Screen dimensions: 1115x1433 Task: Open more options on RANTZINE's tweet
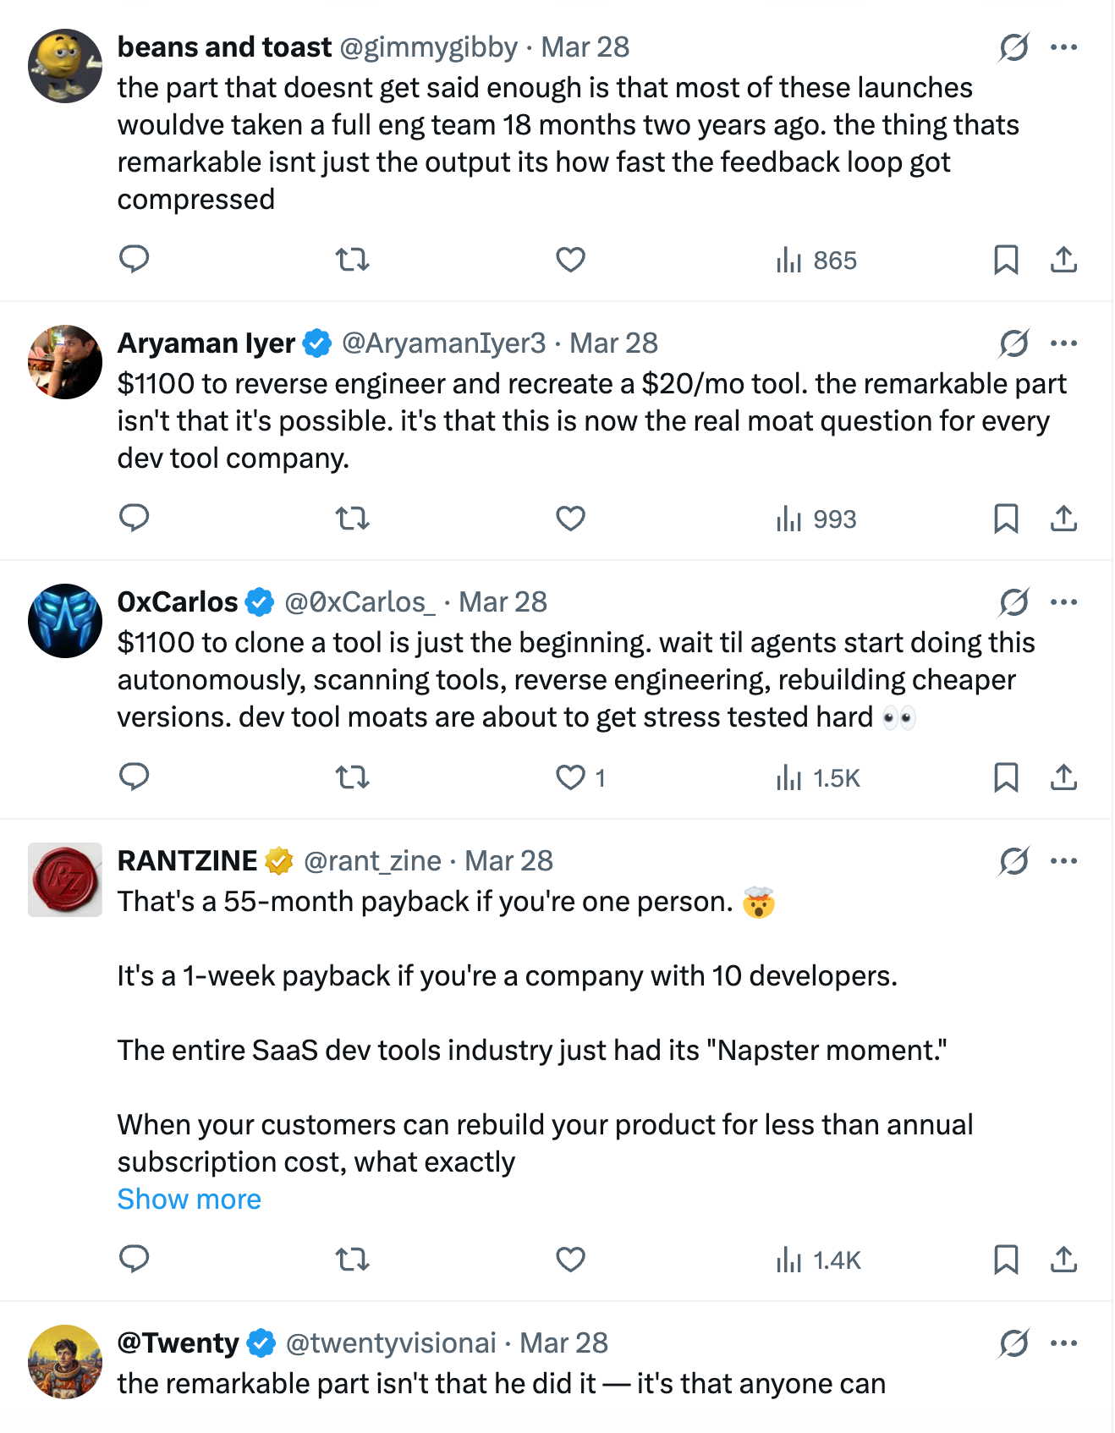1063,861
